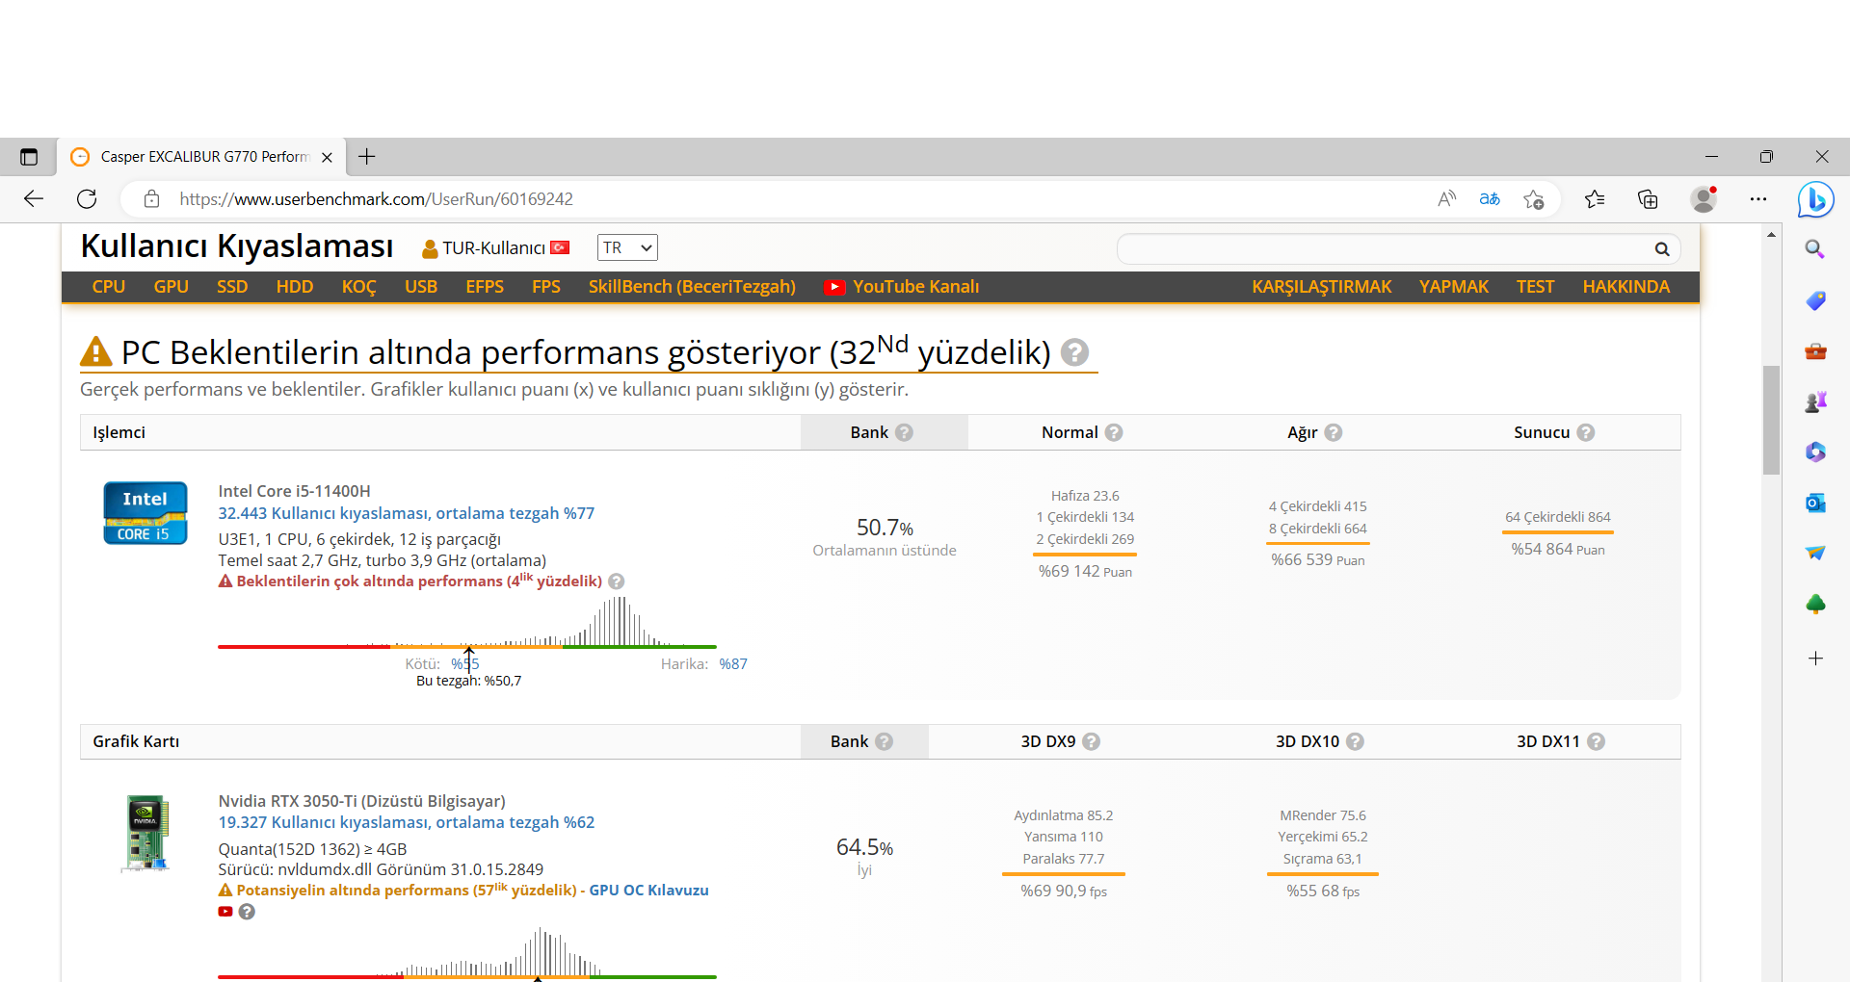Open the browser profile avatar
This screenshot has height=982, width=1850.
pos(1705,199)
